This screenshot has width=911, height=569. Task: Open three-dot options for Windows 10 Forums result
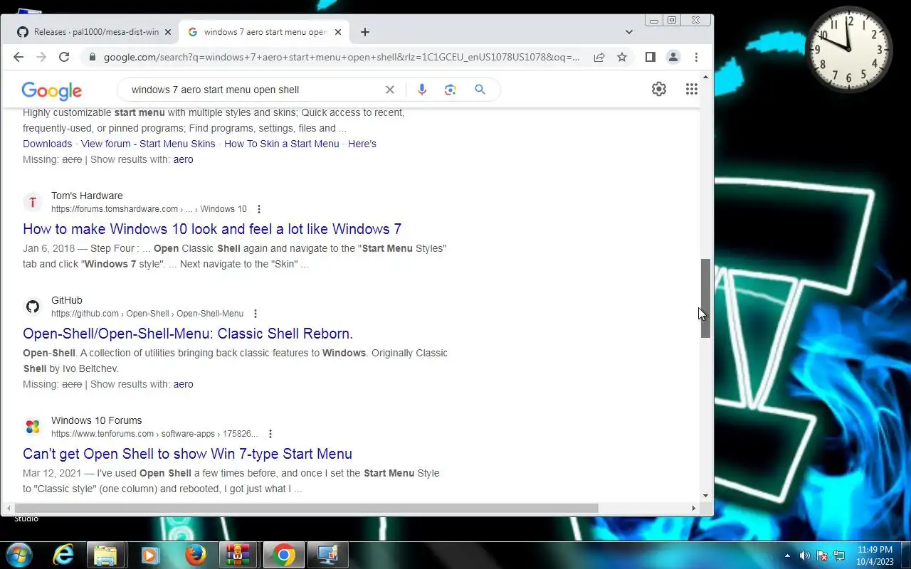[x=270, y=434]
